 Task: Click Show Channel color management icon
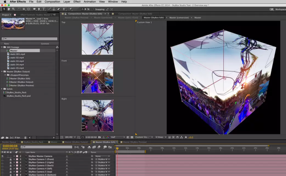108,137
